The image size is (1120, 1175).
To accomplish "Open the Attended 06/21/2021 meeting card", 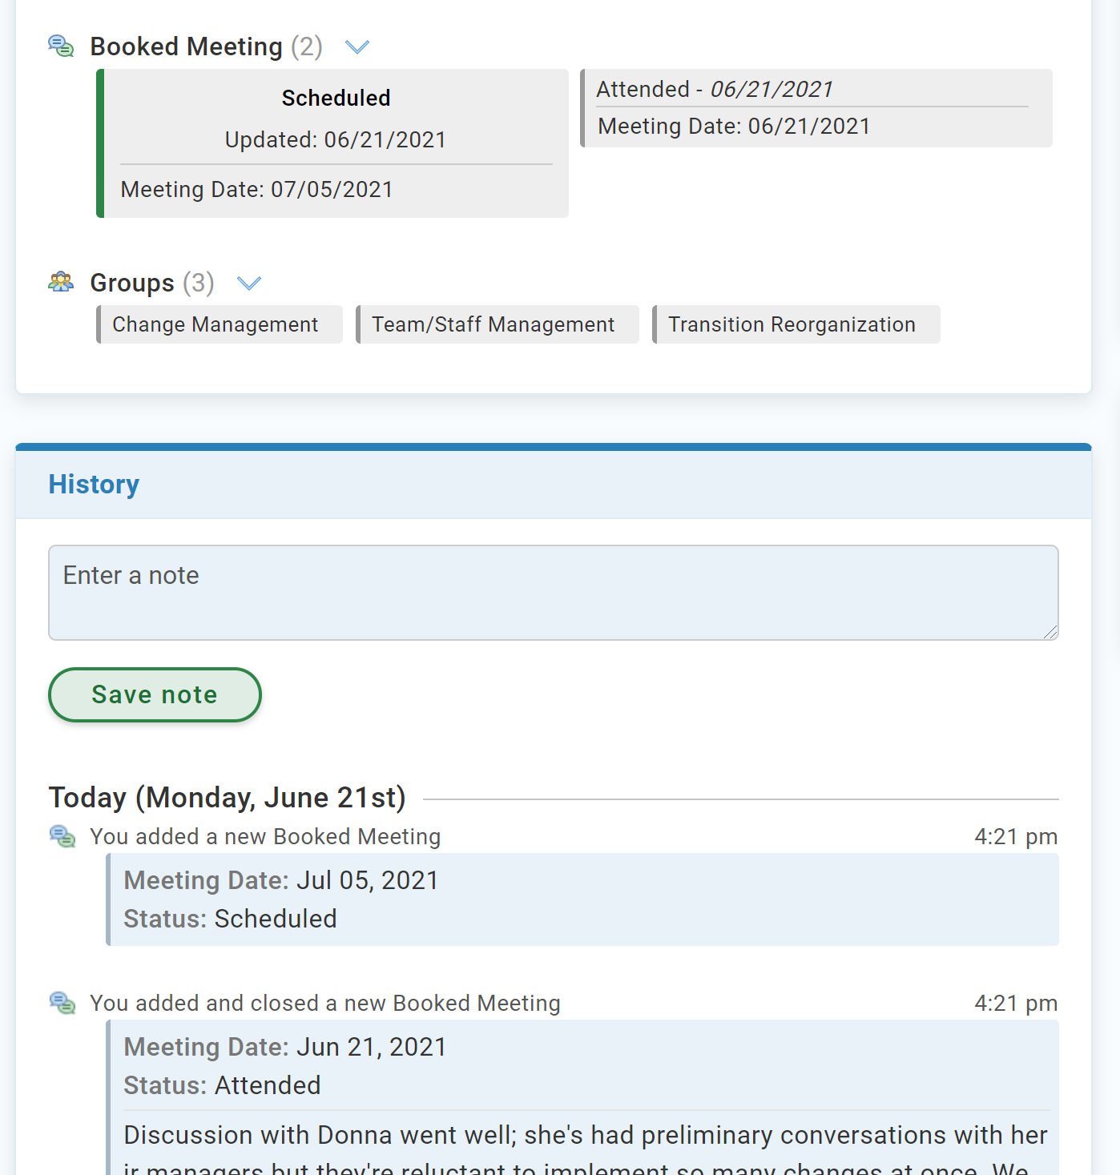I will point(816,108).
